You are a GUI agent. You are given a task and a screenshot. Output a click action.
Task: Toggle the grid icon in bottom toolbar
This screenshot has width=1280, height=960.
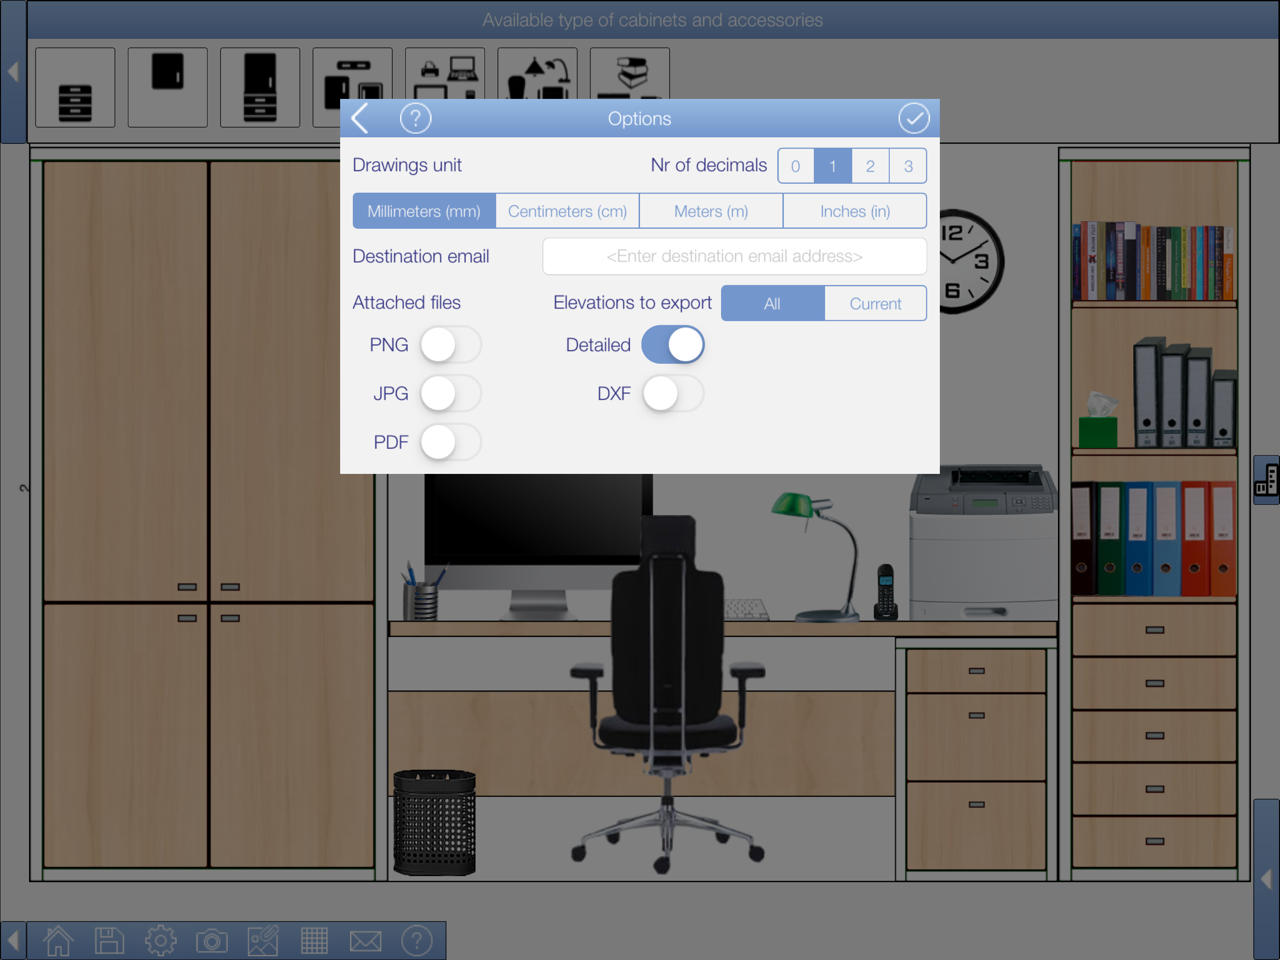tap(314, 940)
